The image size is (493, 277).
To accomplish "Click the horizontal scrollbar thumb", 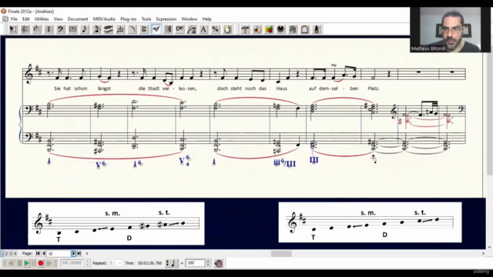I will click(x=281, y=253).
